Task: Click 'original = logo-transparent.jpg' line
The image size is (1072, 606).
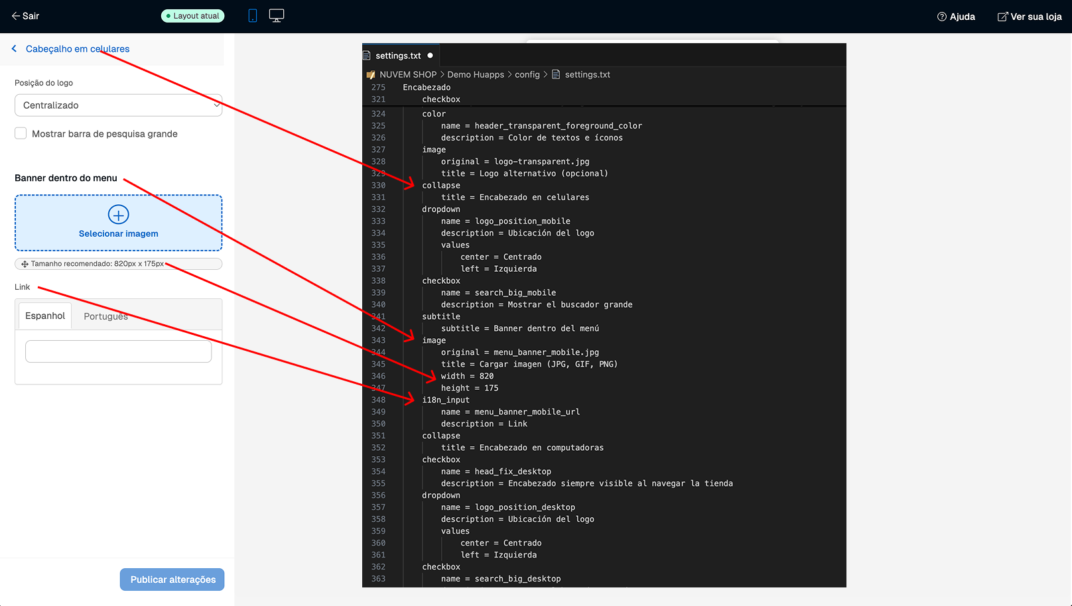Action: tap(515, 161)
